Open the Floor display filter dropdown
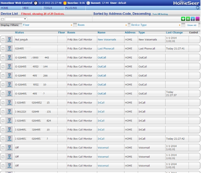Screen dimensions: 201x173 (x=48, y=25)
